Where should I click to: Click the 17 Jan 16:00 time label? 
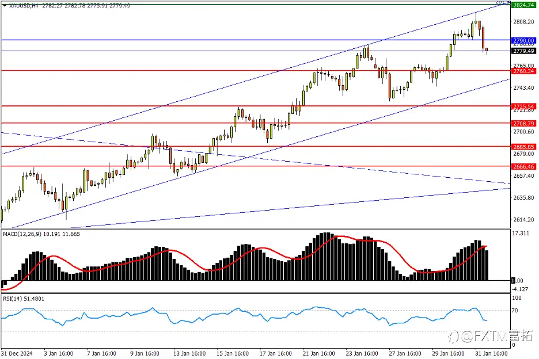pos(276,353)
